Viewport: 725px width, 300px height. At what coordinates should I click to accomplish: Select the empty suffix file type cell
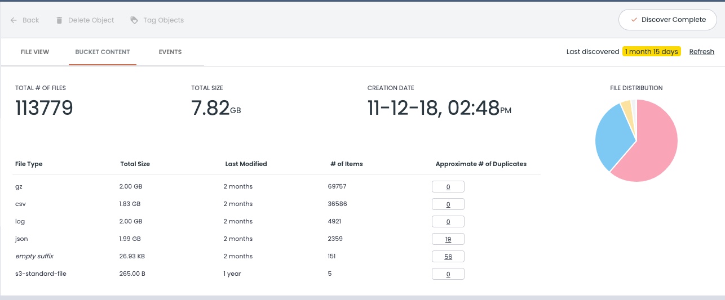[x=34, y=256]
